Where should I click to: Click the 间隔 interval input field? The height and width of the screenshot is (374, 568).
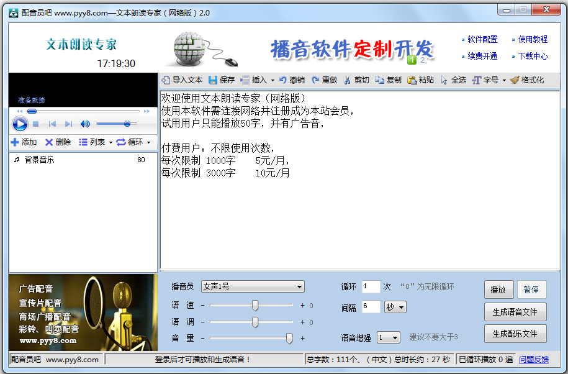pyautogui.click(x=371, y=307)
